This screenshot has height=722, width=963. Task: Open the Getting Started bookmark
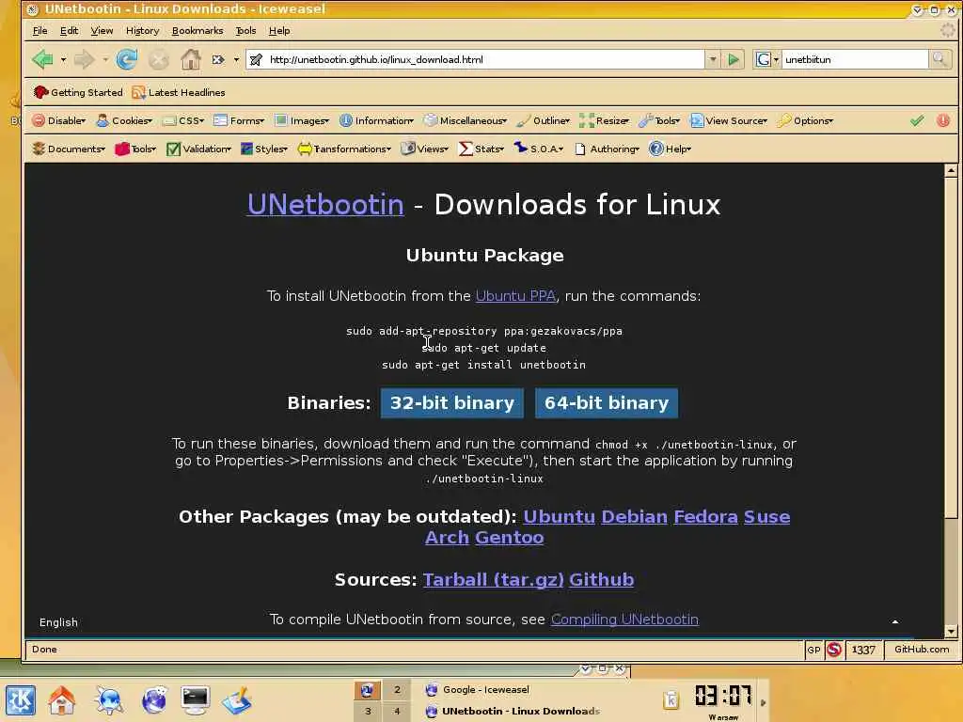coord(78,93)
